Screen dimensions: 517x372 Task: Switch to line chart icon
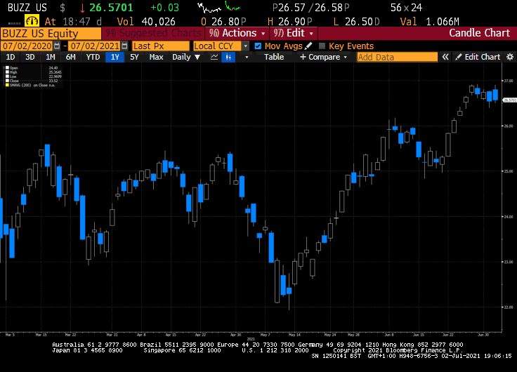click(214, 57)
